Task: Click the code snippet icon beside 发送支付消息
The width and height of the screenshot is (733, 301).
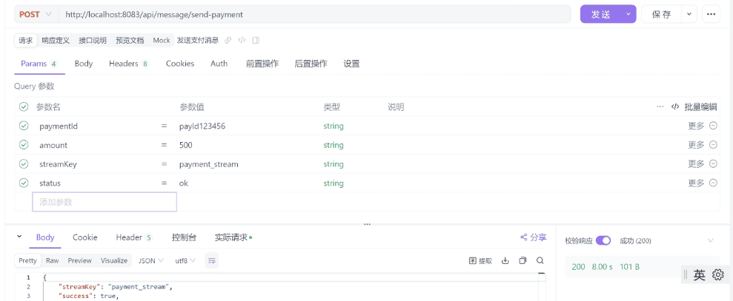Action: click(x=242, y=40)
